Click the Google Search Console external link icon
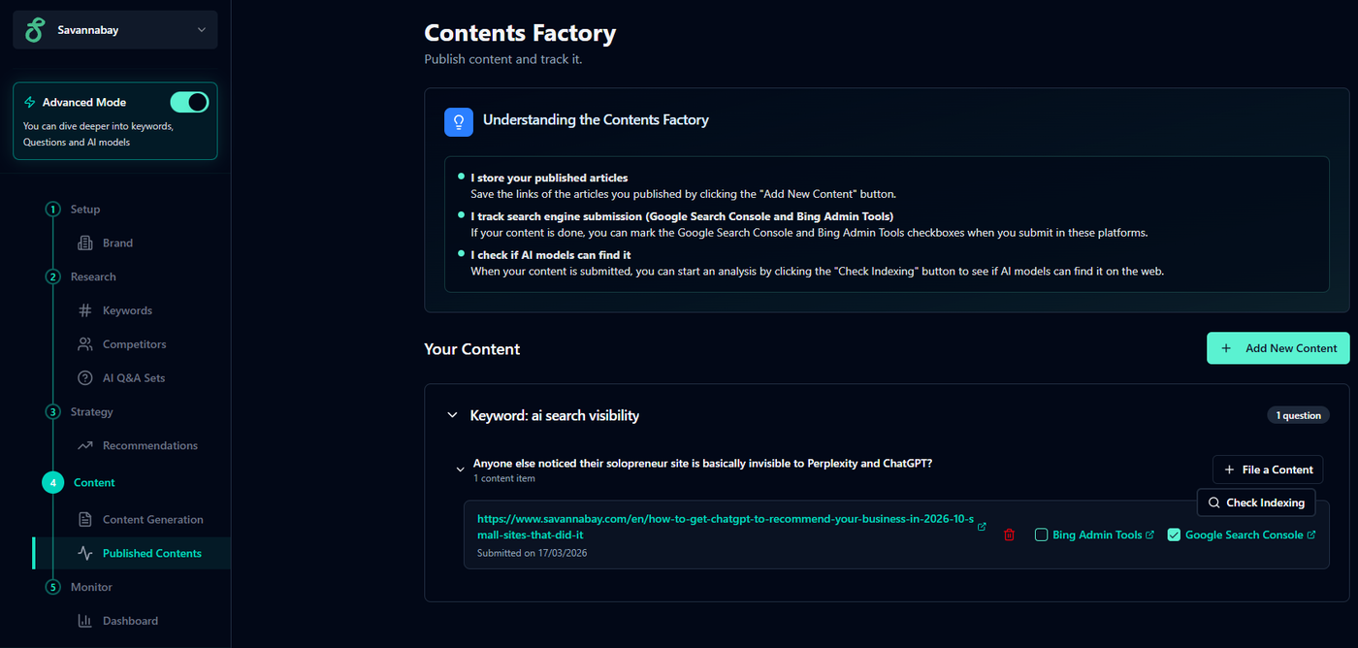This screenshot has width=1358, height=648. [x=1312, y=535]
